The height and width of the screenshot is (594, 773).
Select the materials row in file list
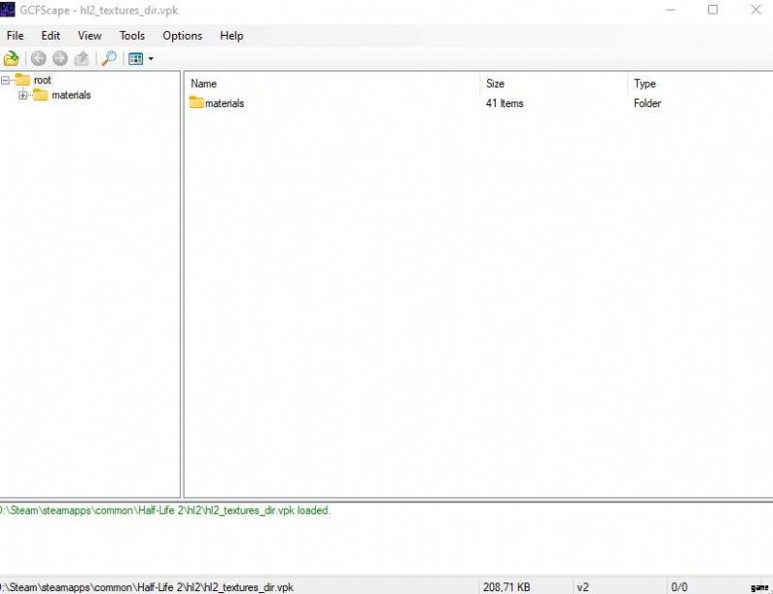[x=479, y=103]
